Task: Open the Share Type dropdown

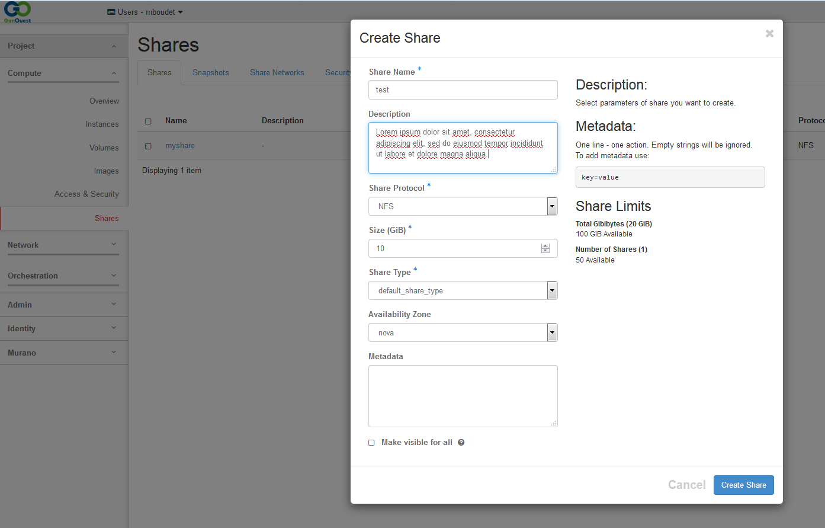Action: 463,290
